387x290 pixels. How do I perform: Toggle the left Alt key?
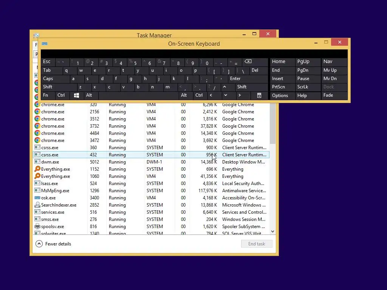coord(91,95)
